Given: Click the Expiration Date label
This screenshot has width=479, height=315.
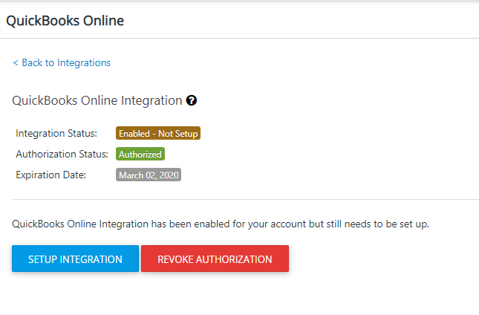Looking at the screenshot, I should (50, 175).
